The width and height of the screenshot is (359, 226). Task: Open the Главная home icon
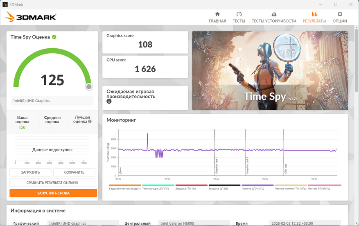217,14
